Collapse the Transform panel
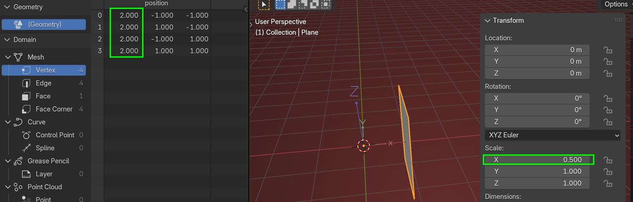This screenshot has height=202, width=633. [x=488, y=21]
